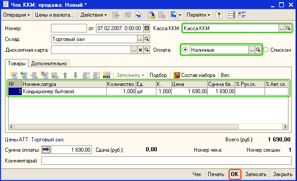Viewport: 297px width, 181px height.
Task: Click the copy row icon with plus
Action: click(24, 75)
